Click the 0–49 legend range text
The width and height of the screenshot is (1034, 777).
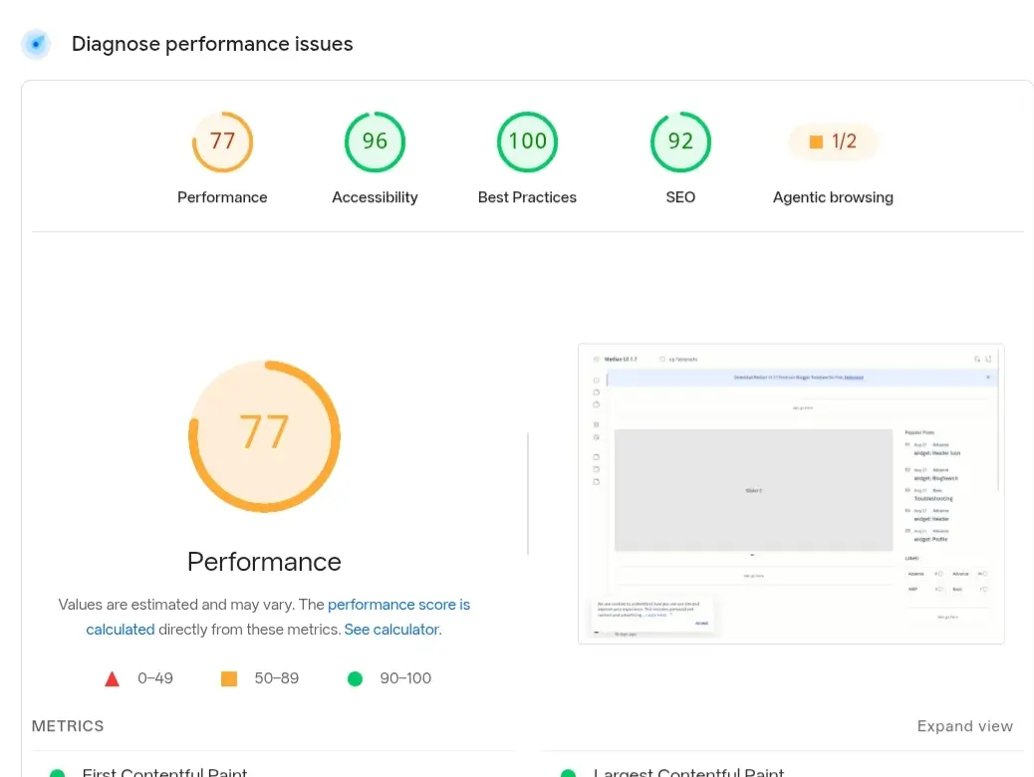[155, 678]
